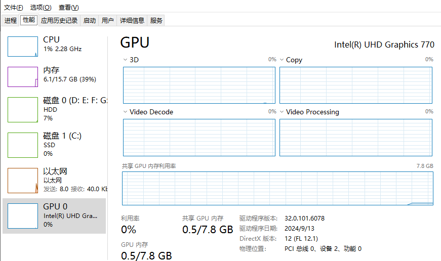Open the 磁盘 1 (C:) SSD thumbnail
Viewport: 441px width, 261px height.
[x=23, y=145]
